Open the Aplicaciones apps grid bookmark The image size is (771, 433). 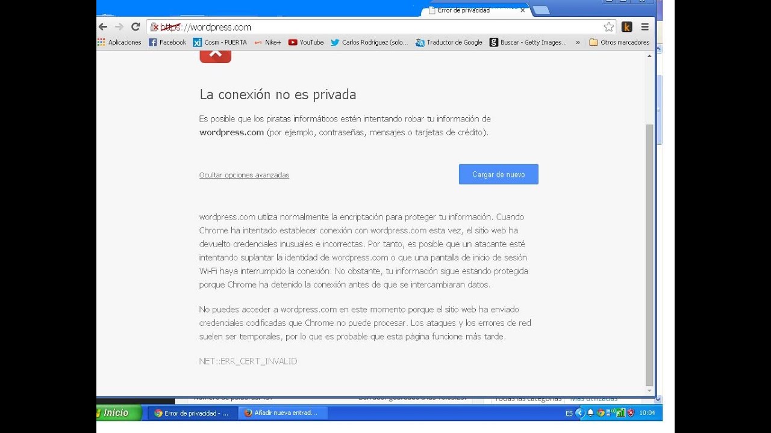point(119,43)
